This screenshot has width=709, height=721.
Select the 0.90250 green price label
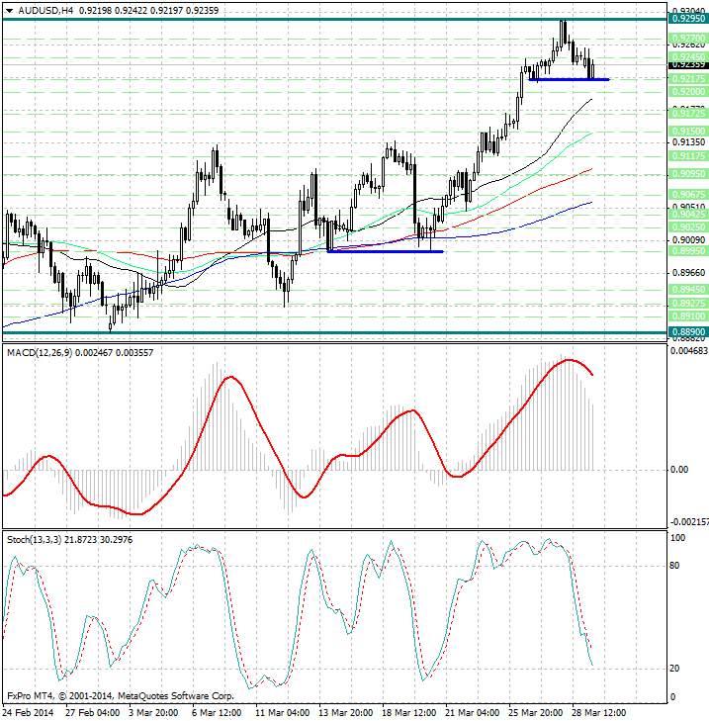click(x=688, y=226)
